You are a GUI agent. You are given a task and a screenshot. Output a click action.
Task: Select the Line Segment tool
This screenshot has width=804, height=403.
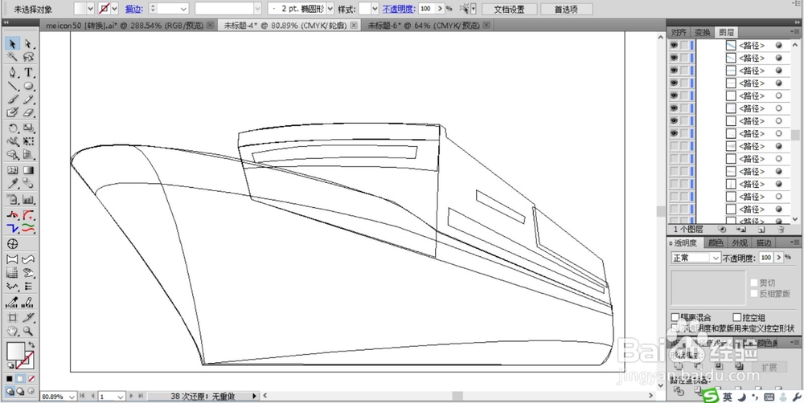pyautogui.click(x=13, y=86)
